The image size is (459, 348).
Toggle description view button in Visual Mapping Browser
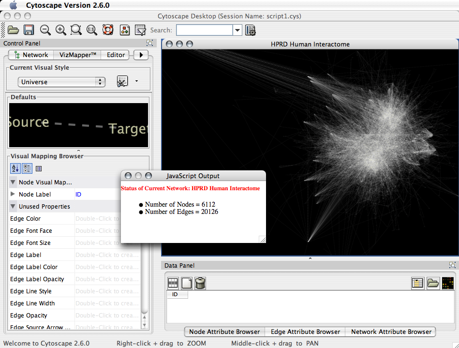point(39,168)
